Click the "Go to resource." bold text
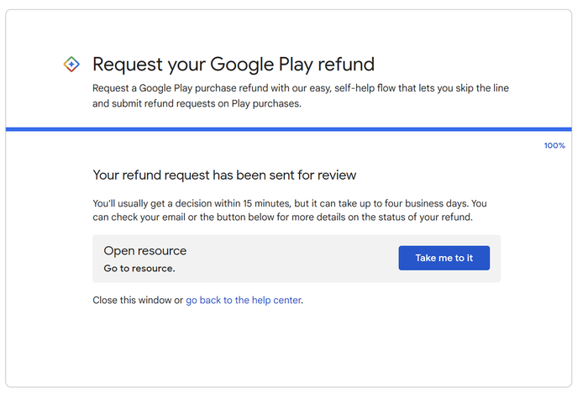Screen dimensions: 588x393 point(139,269)
